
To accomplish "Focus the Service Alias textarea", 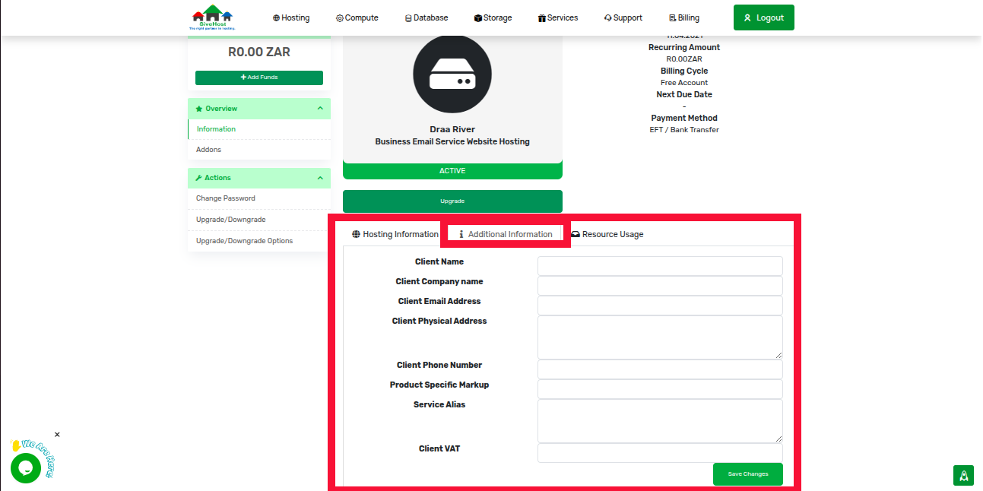I will pos(660,421).
